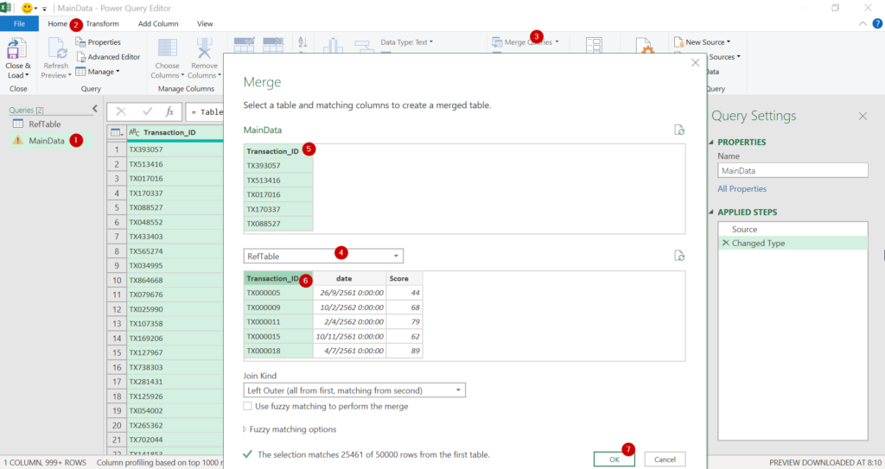Click the sort ascending icon in ribbon
The height and width of the screenshot is (469, 885).
302,42
